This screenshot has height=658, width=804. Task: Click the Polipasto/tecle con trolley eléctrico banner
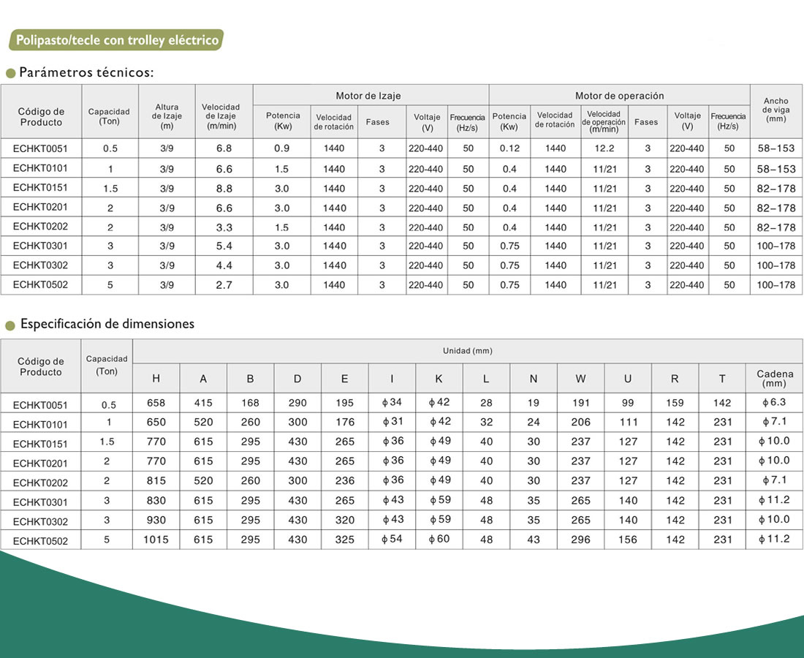coord(116,40)
